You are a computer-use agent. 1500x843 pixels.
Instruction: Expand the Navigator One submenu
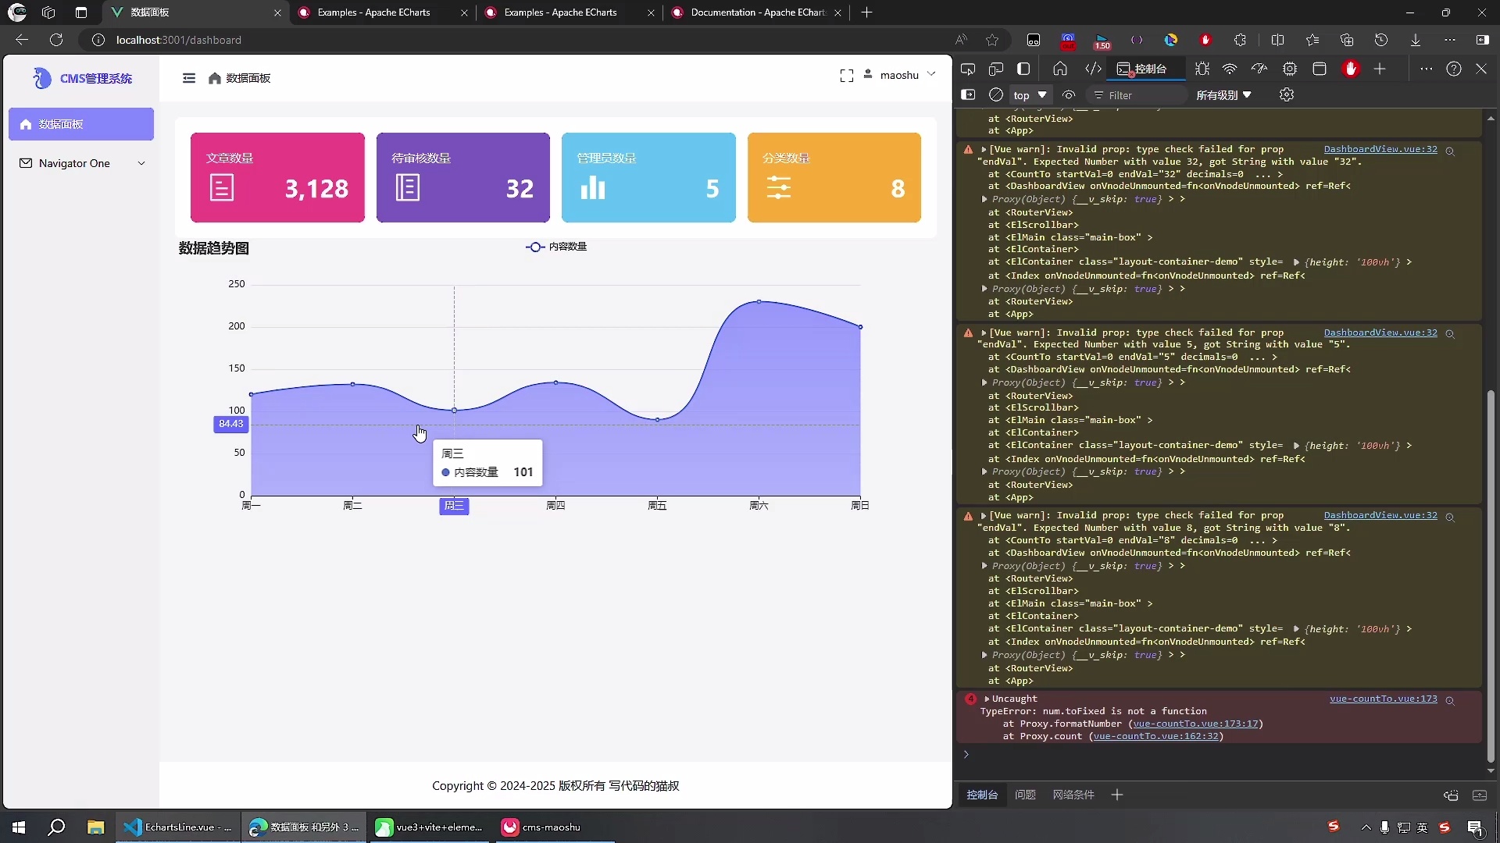tap(81, 163)
